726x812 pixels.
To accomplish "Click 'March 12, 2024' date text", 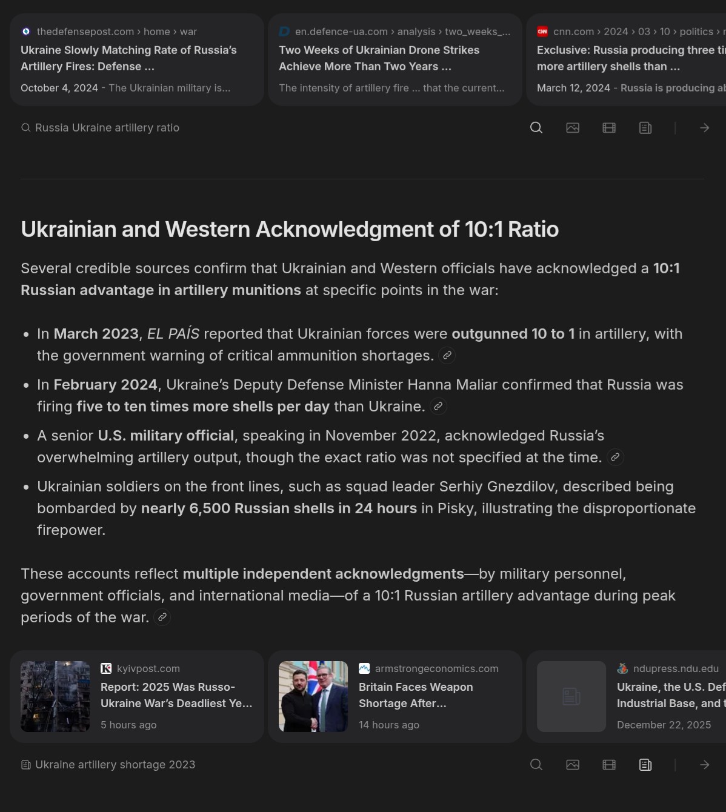I will pos(573,88).
